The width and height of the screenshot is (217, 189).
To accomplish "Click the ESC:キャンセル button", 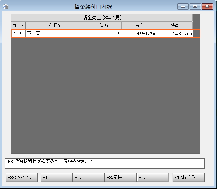I will (22, 177).
